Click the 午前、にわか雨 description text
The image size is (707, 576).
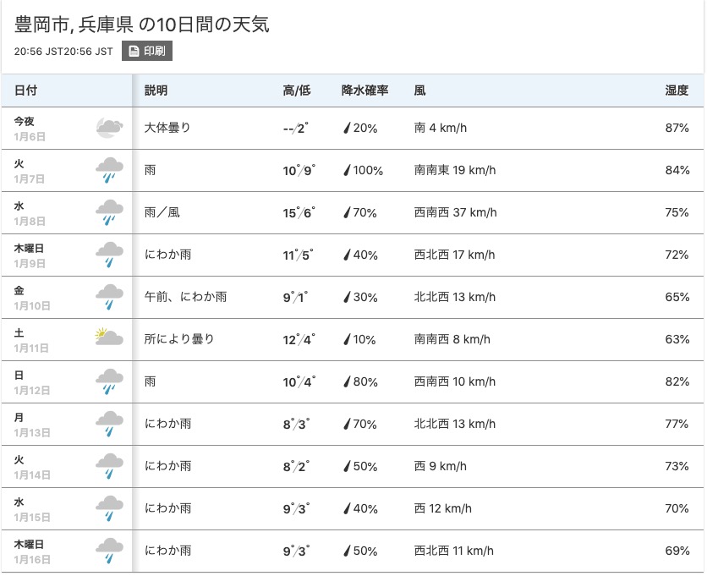tap(185, 297)
